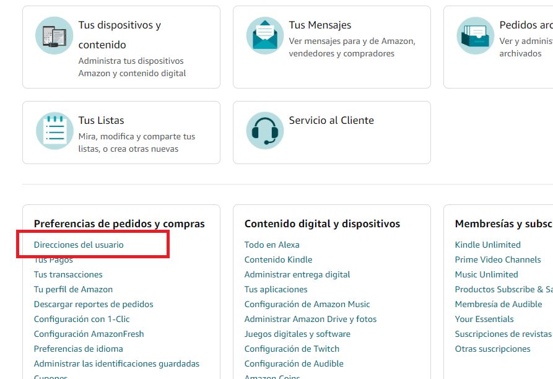The height and width of the screenshot is (379, 553).
Task: Open Direcciones del usuario link
Action: point(79,245)
